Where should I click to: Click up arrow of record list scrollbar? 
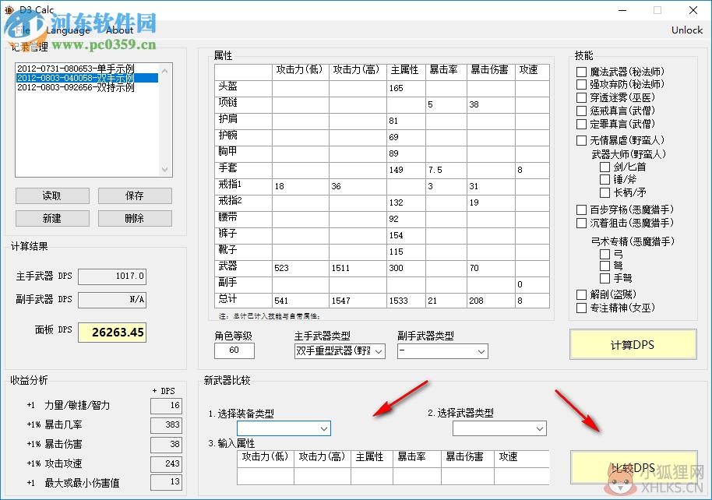coord(165,70)
